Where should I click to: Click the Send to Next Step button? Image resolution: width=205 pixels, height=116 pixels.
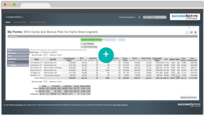(89, 47)
